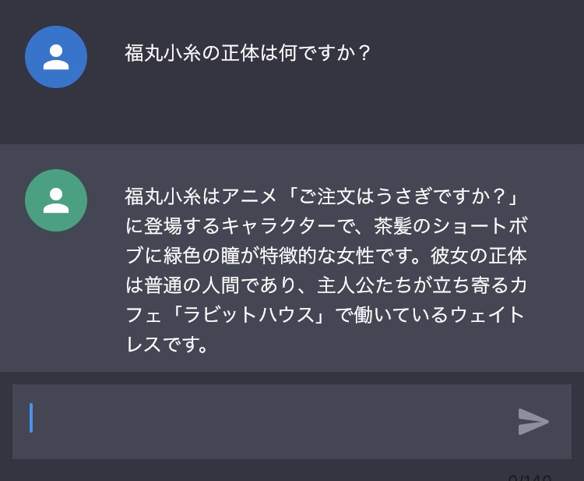Click the line starting に登場するキャラクター
Screen dimensions: 584x481
326,226
